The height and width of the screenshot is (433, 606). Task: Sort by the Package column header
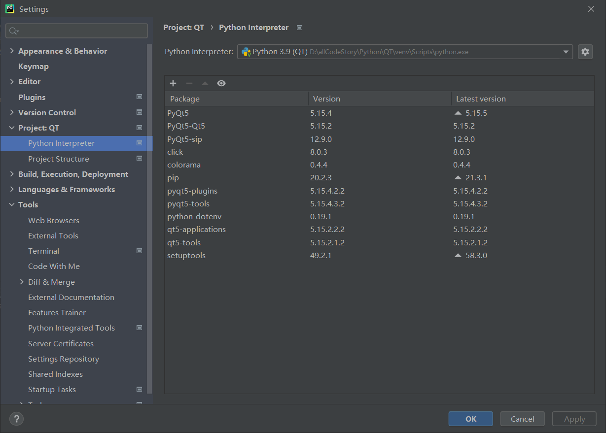pos(237,99)
